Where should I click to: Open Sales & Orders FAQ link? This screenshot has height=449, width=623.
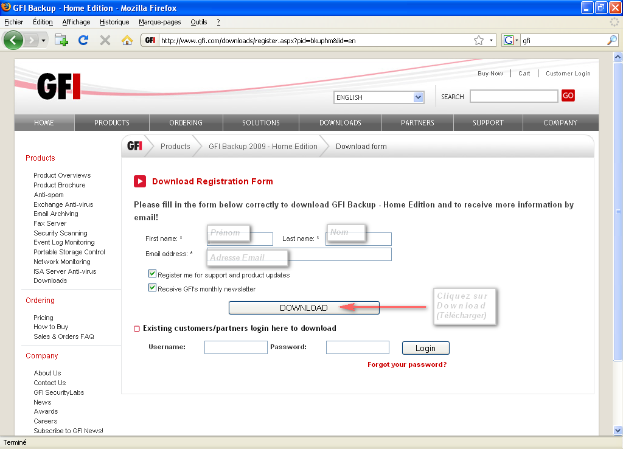63,336
